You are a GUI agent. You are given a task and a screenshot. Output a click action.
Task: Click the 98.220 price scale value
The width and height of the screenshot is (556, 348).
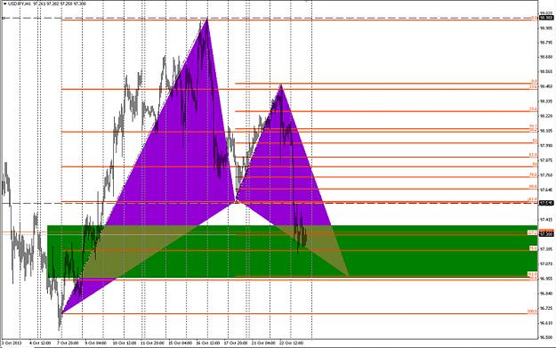click(546, 116)
